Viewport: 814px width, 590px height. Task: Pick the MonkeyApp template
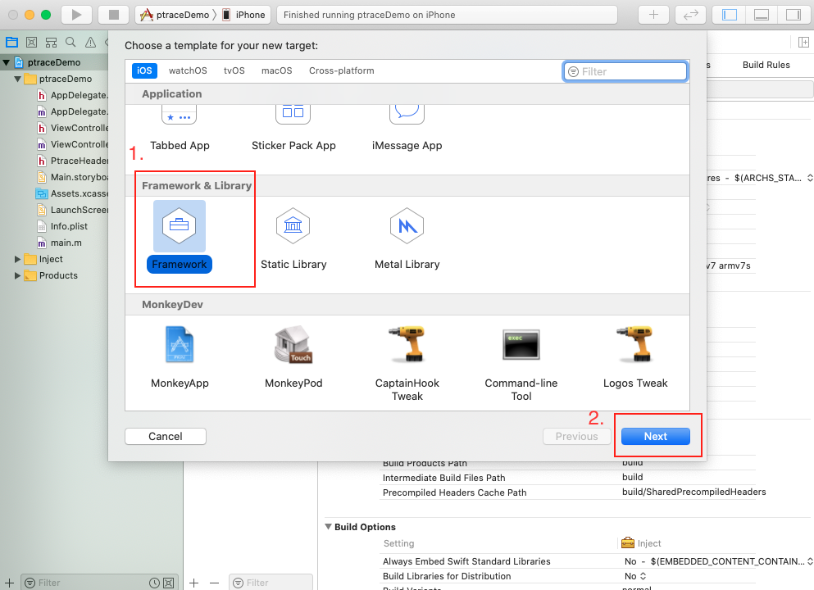180,357
